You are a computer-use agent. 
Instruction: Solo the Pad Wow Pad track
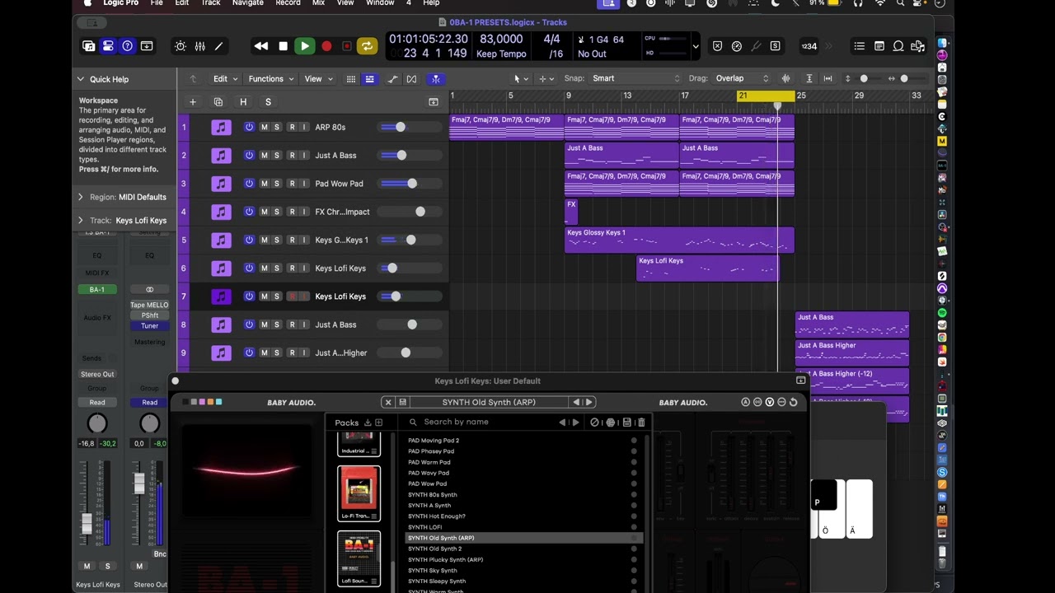pyautogui.click(x=277, y=184)
